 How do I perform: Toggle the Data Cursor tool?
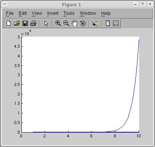click(x=95, y=23)
